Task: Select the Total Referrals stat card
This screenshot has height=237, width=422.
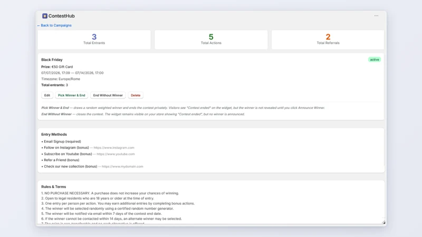Action: pos(328,39)
